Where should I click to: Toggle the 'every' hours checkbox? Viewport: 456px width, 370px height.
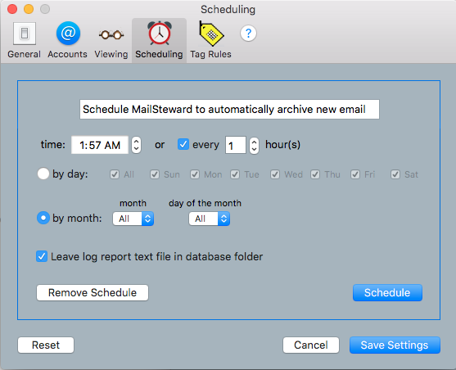pos(183,144)
